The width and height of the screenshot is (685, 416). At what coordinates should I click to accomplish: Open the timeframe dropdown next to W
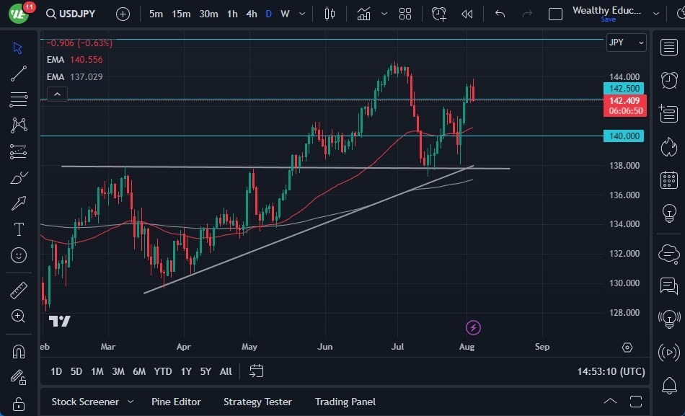(x=301, y=13)
